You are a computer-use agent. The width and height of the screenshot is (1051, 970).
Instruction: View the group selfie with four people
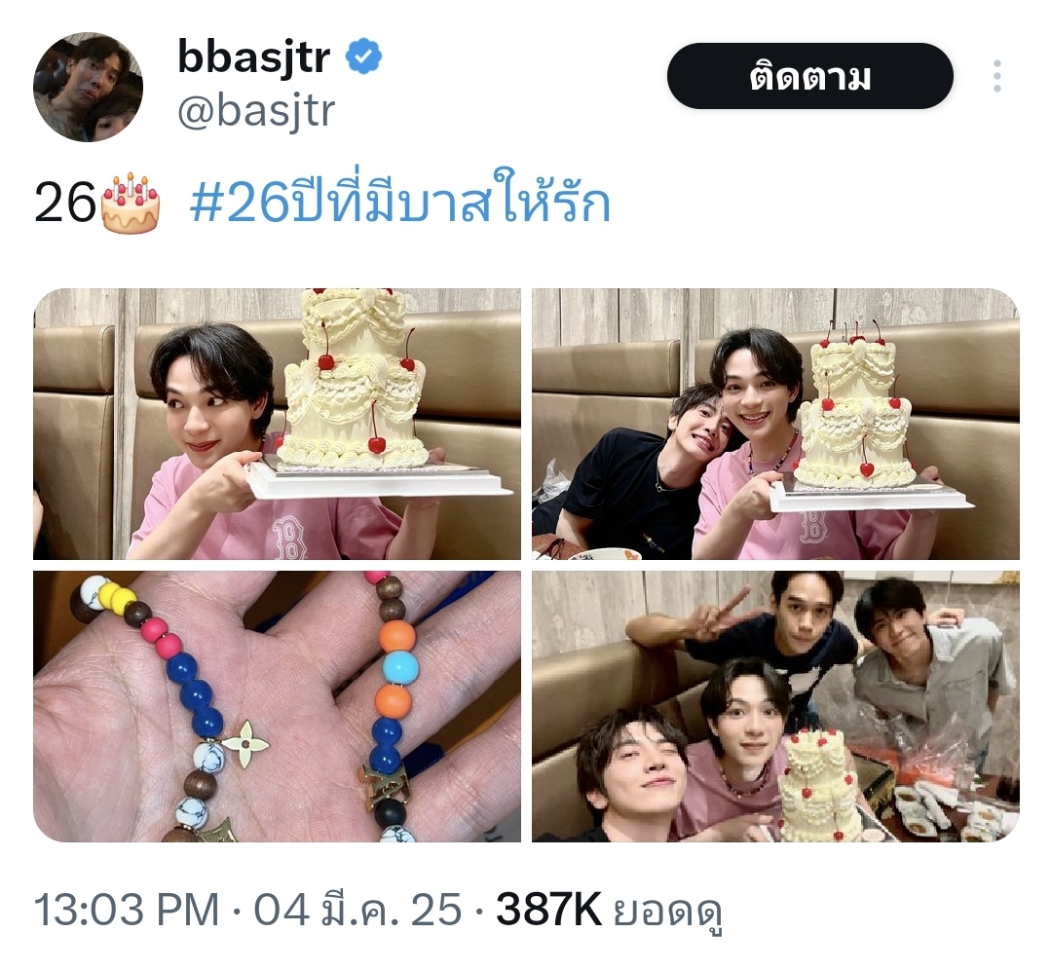tap(775, 706)
